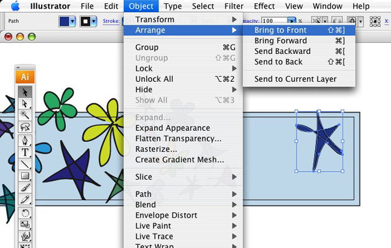Choose Unlock All
The height and width of the screenshot is (248, 391).
[x=183, y=79]
